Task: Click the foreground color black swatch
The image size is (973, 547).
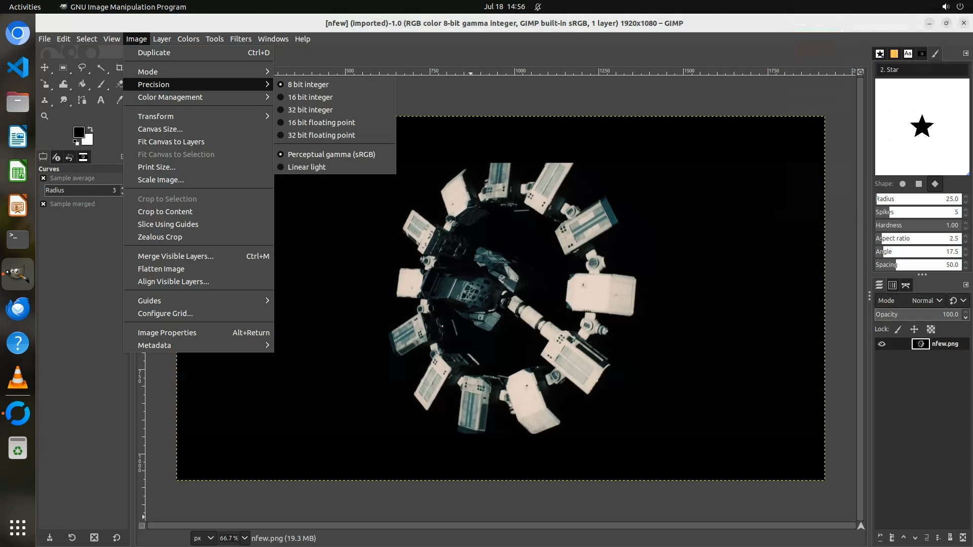Action: pos(79,132)
